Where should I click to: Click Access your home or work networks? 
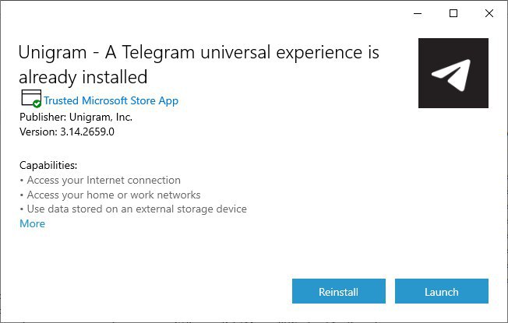click(114, 195)
